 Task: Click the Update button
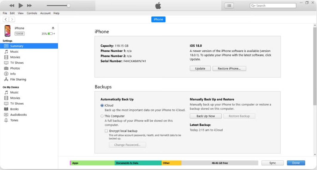pyautogui.click(x=200, y=68)
